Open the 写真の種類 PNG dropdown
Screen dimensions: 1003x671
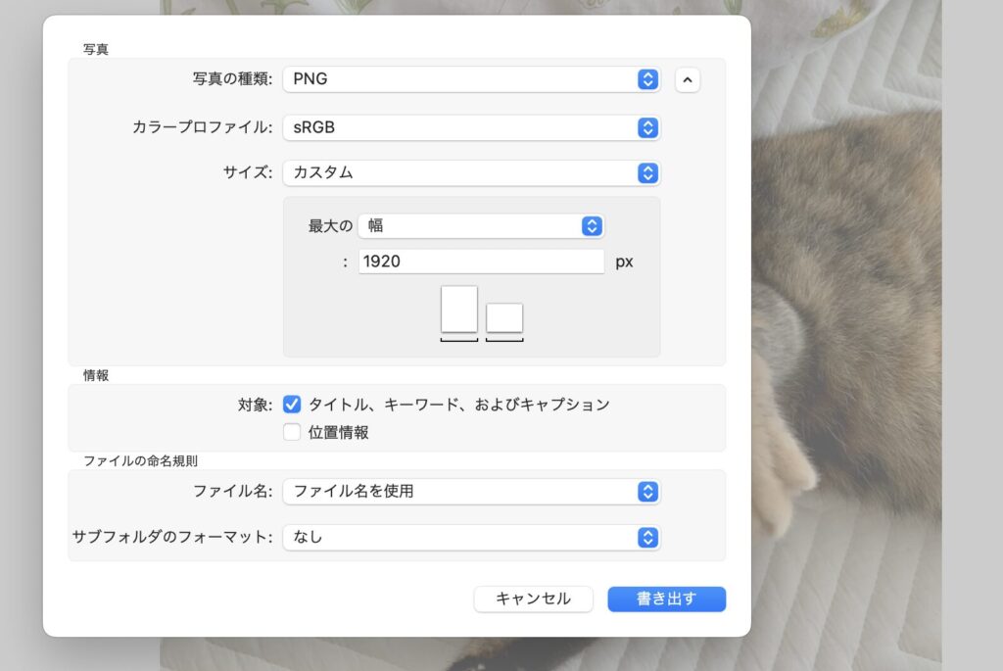click(471, 79)
